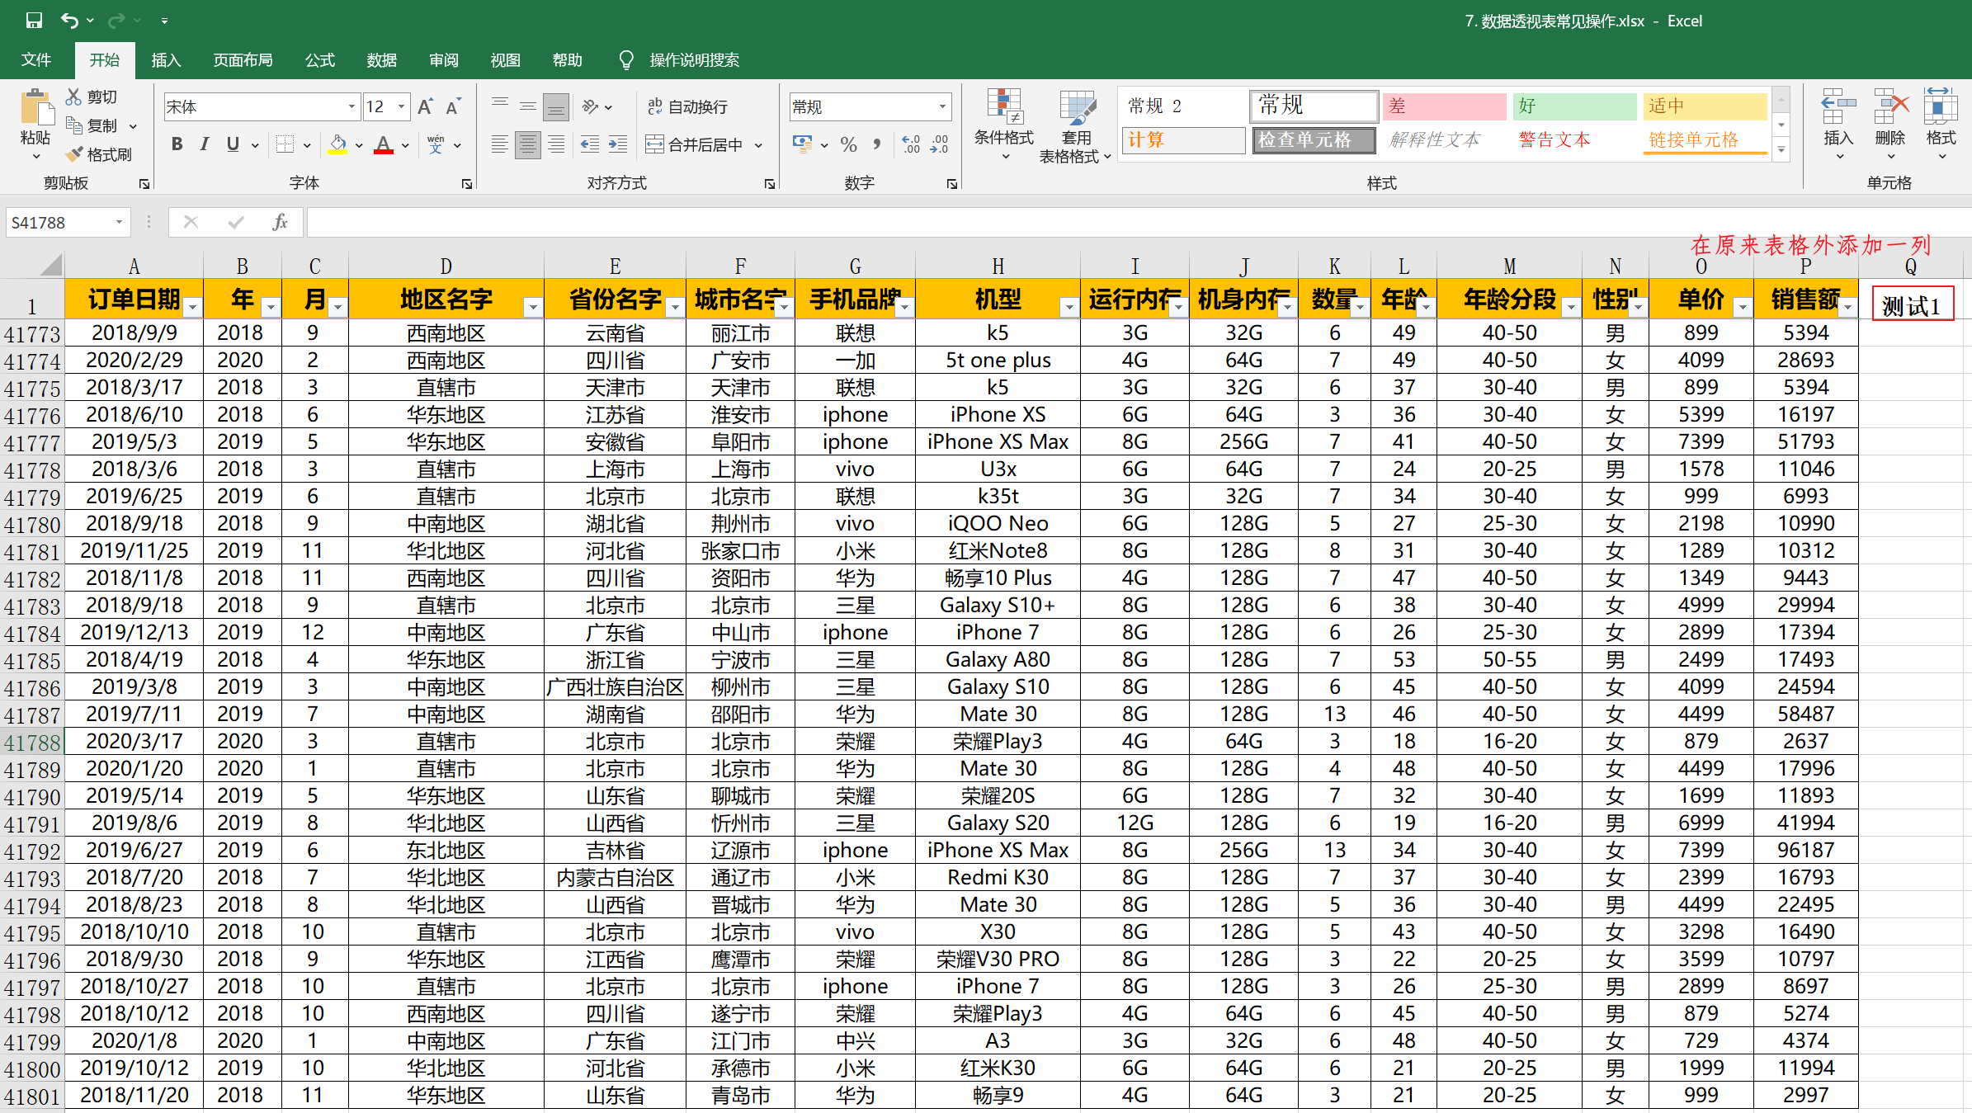This screenshot has height=1113, width=1972.
Task: Click the Undo arrow icon
Action: click(x=70, y=21)
